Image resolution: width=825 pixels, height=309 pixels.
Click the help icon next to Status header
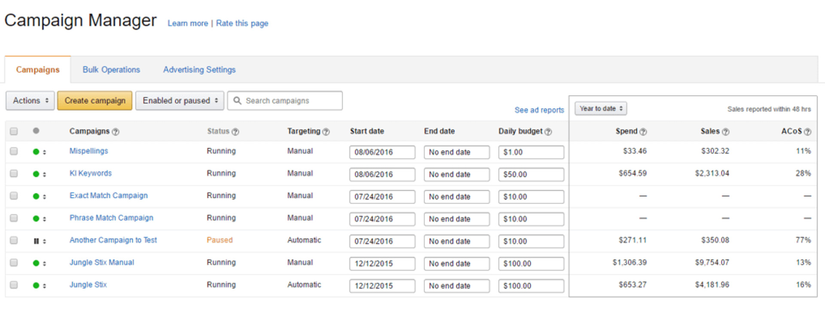pos(235,132)
